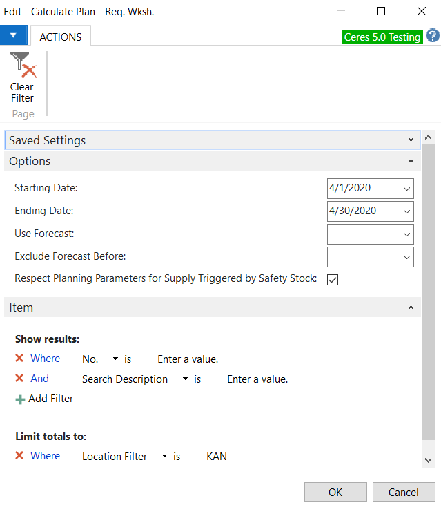Collapse the Options section
Viewport: 441px width, 505px height.
[411, 161]
